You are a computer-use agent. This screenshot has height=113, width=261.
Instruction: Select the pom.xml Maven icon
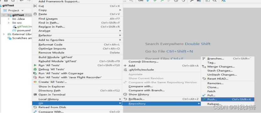tap(14, 31)
